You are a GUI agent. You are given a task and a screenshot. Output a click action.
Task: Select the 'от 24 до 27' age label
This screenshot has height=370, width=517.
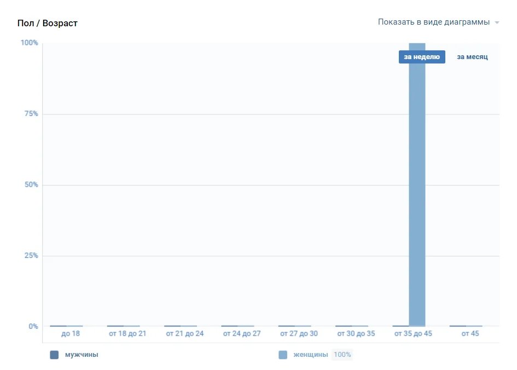[x=242, y=333]
